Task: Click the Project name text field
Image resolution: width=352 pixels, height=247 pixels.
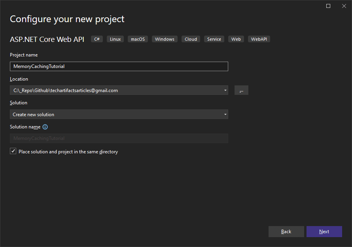Action: tap(119, 66)
